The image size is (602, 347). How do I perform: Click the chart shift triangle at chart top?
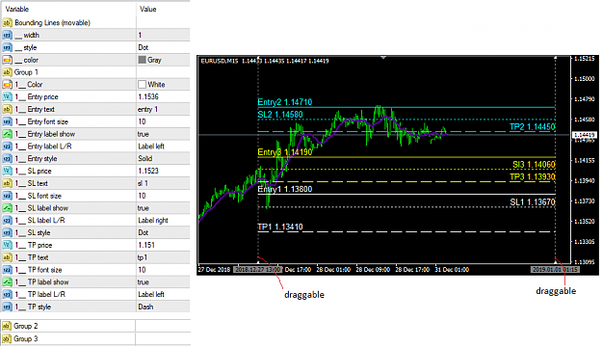383,58
